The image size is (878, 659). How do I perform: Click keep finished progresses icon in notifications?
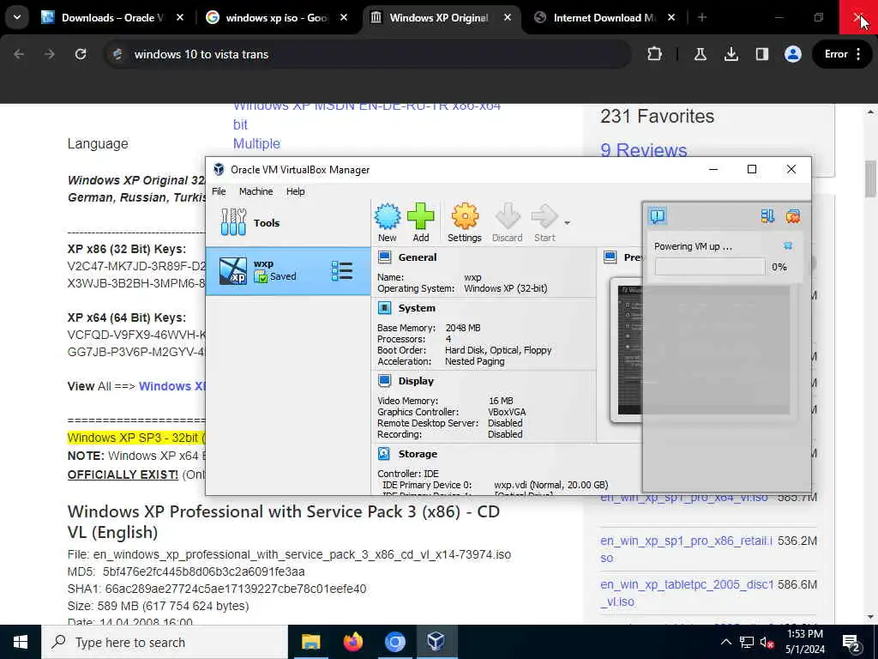[x=767, y=216]
